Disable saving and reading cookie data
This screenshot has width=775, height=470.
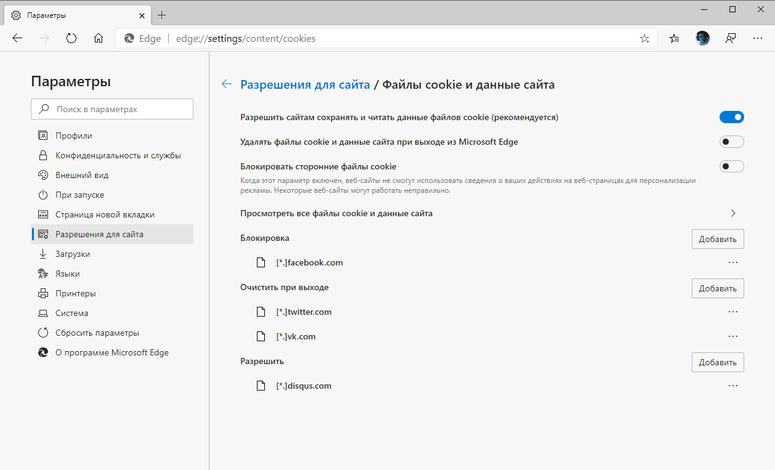click(x=731, y=116)
